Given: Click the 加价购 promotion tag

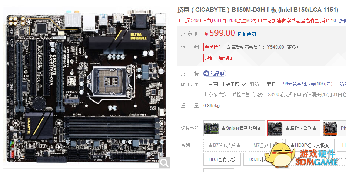Looking at the screenshot, I should pyautogui.click(x=225, y=58).
